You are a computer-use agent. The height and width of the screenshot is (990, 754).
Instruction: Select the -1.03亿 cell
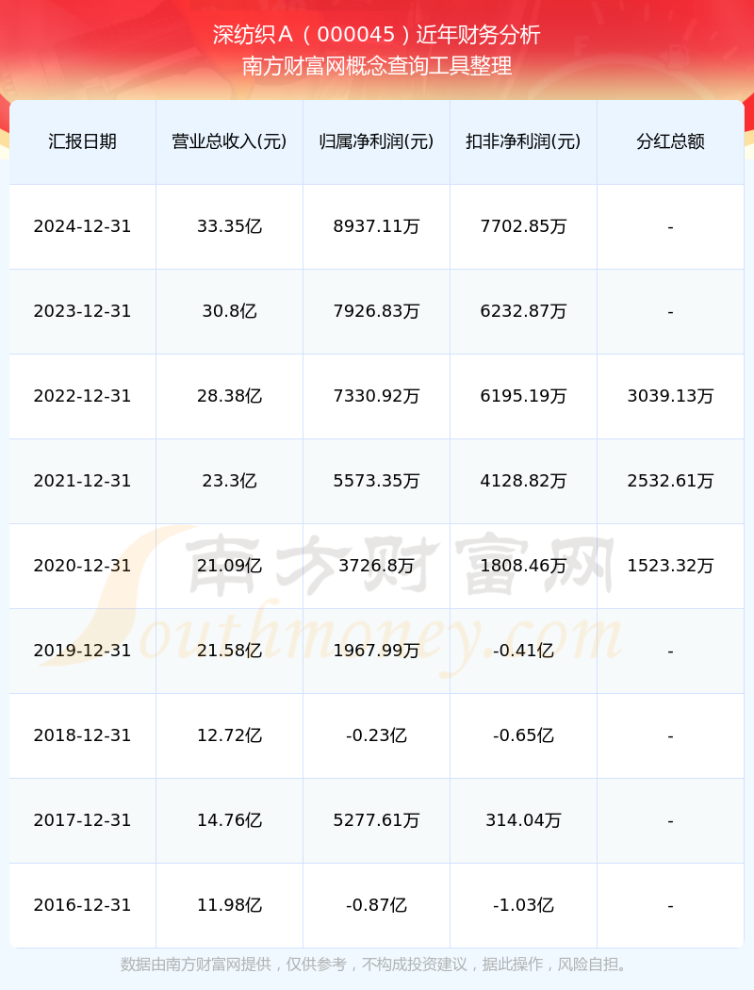(x=524, y=905)
